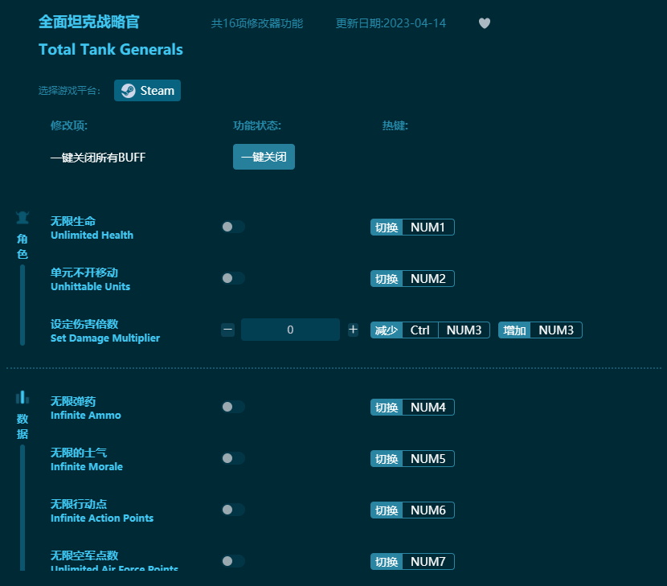The height and width of the screenshot is (586, 667).
Task: Click the Steam logo icon
Action: 127,90
